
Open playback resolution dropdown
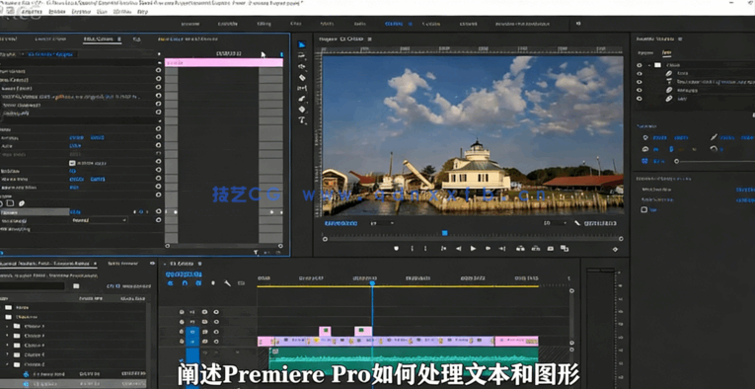[x=555, y=223]
